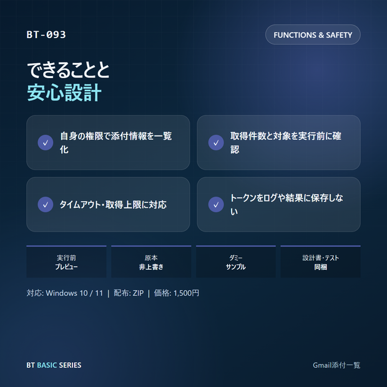Click the Gmail添付一覧 footer text

point(336,365)
